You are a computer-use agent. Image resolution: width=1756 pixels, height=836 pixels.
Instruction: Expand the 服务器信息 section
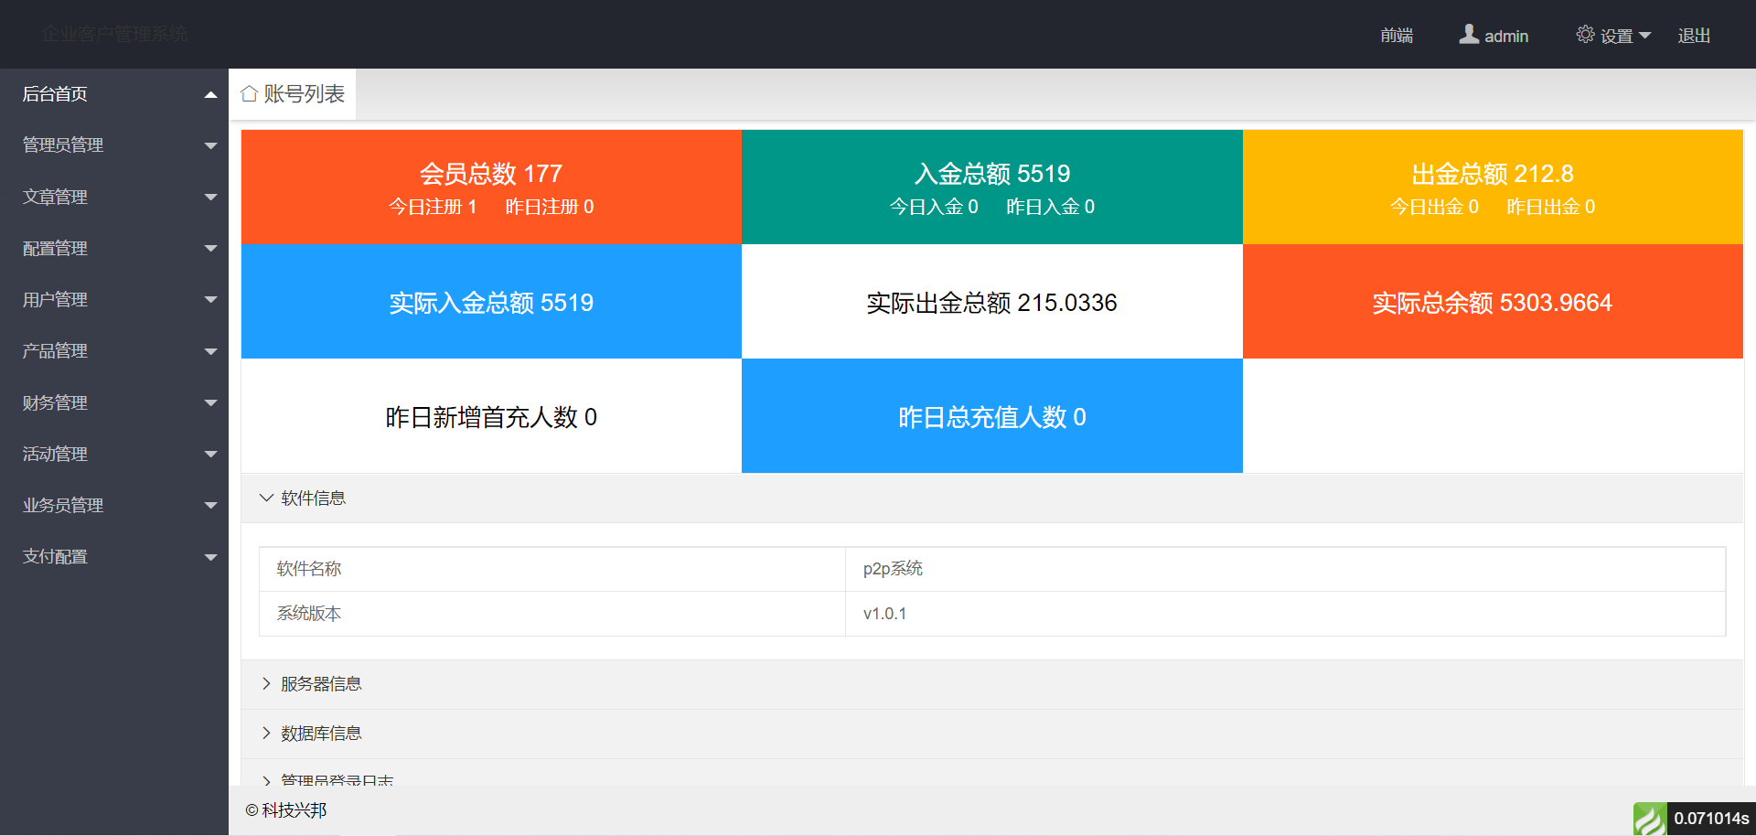[320, 684]
